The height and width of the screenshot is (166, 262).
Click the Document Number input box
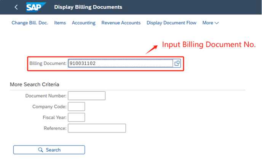click(x=86, y=96)
